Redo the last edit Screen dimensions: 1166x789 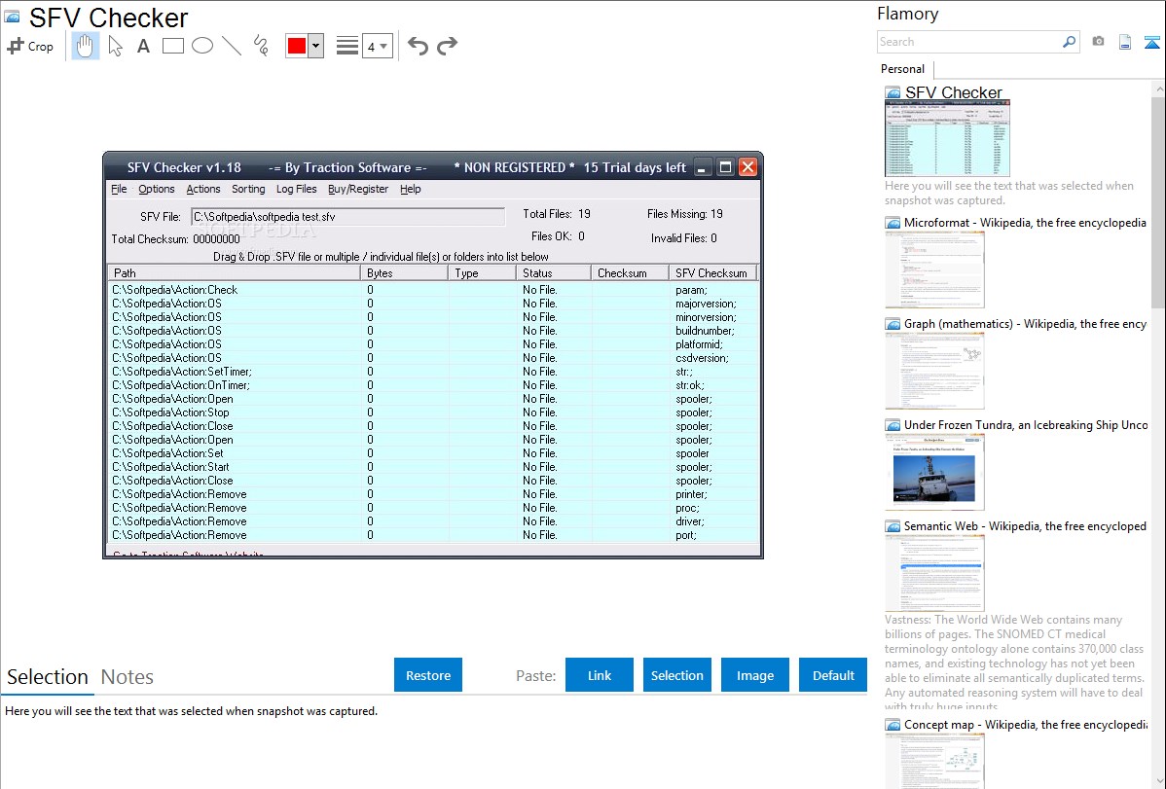[x=447, y=46]
